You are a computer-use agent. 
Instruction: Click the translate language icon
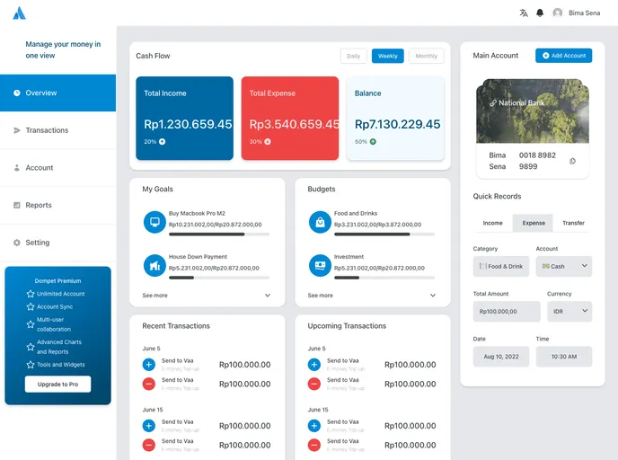click(x=524, y=13)
